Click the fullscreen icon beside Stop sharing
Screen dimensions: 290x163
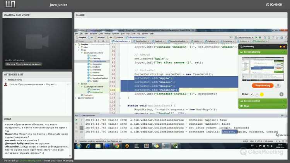pyautogui.click(x=278, y=86)
